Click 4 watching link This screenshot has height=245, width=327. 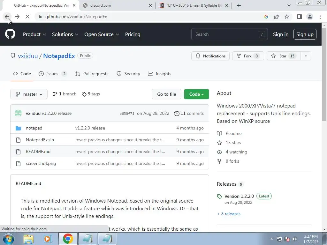click(x=232, y=152)
